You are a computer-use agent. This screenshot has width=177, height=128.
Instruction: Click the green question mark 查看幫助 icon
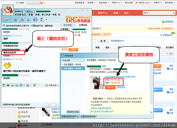163,22
